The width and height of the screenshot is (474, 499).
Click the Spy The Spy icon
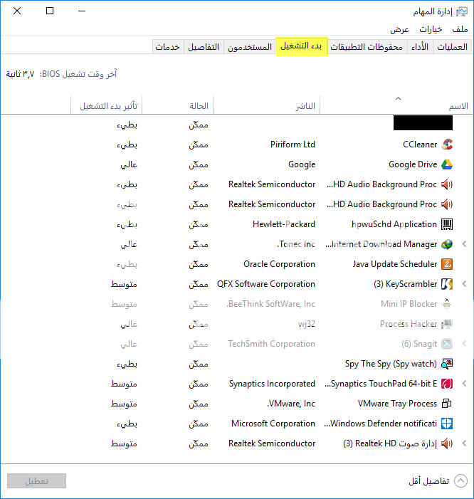click(447, 364)
